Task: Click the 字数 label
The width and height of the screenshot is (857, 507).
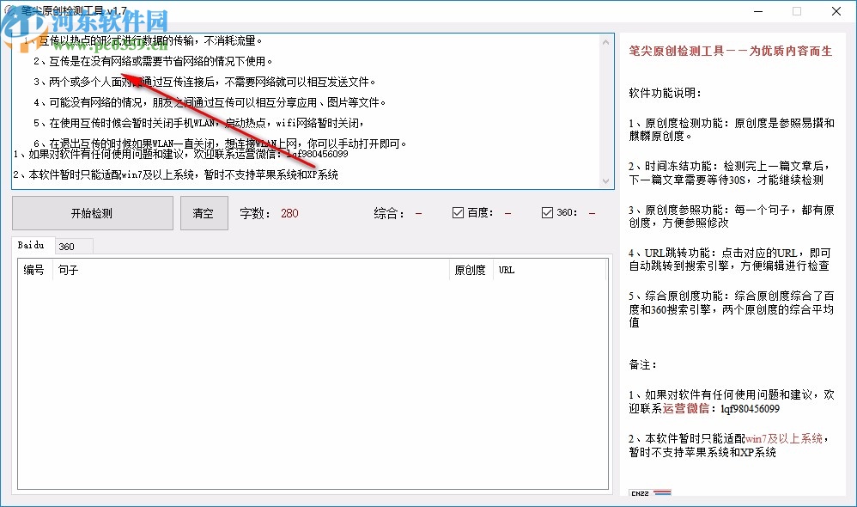Action: (255, 213)
